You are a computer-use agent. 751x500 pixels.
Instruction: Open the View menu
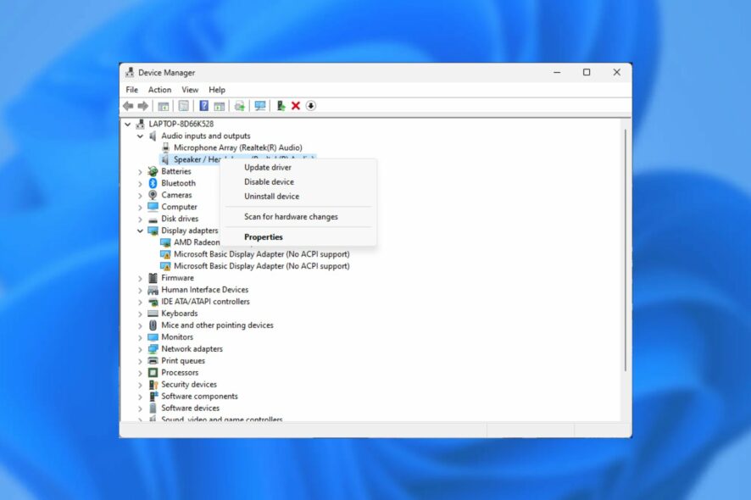(x=190, y=90)
